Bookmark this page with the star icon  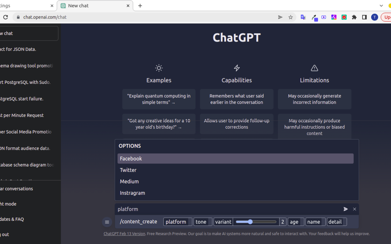[x=291, y=17]
